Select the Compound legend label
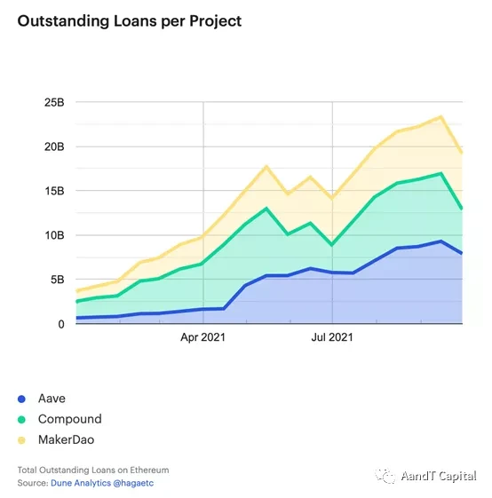The height and width of the screenshot is (498, 492). pos(70,419)
